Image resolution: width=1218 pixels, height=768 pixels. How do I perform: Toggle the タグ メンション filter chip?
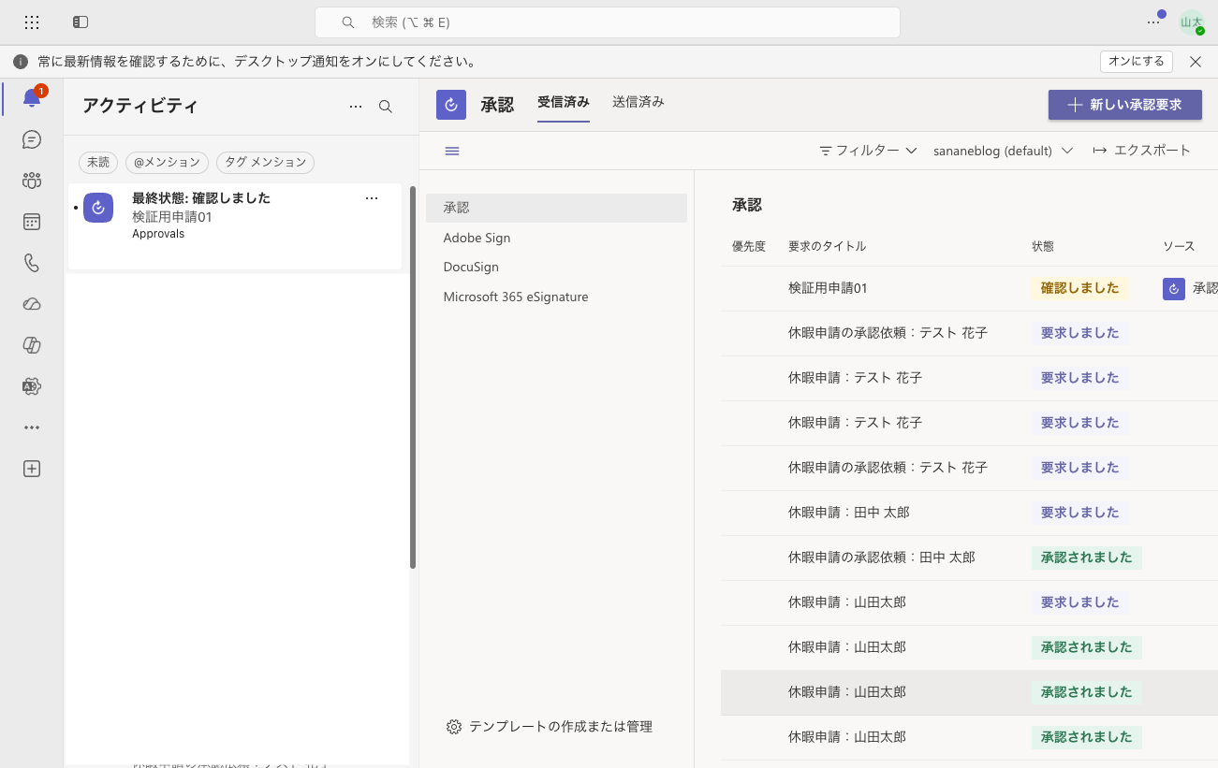265,162
